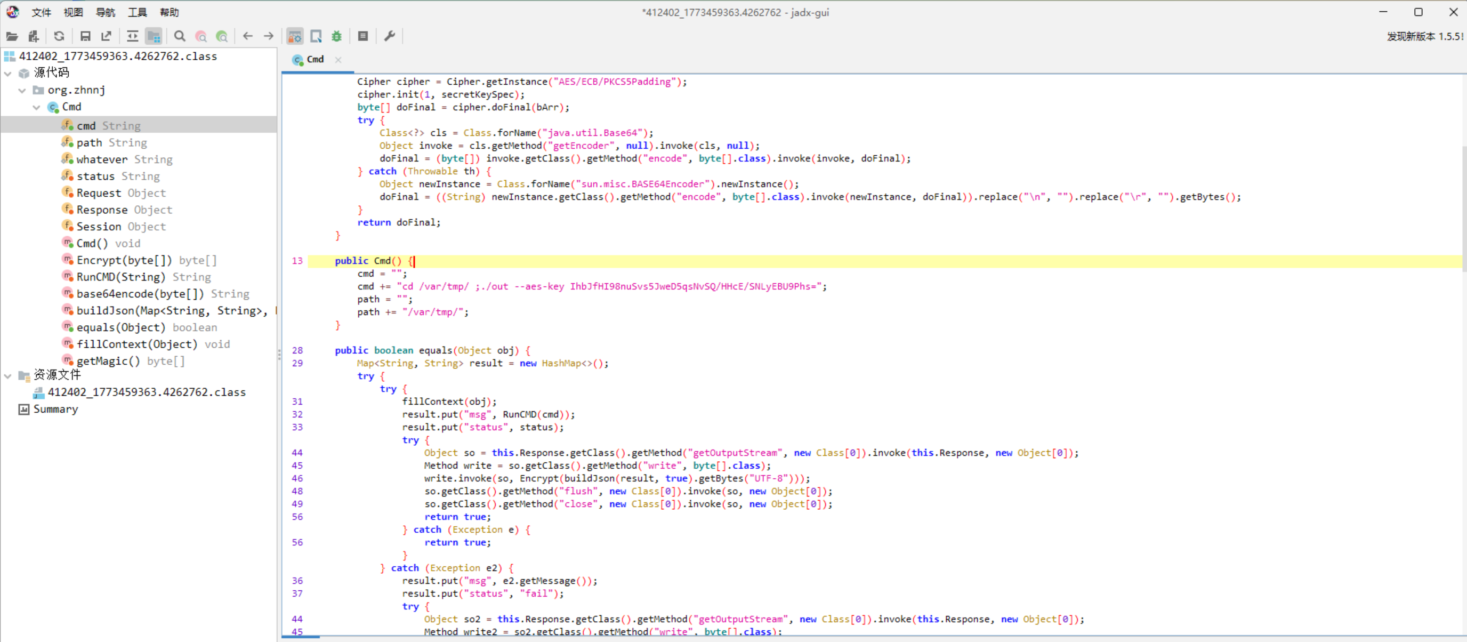
Task: Toggle the deobfuscation mode button
Action: [294, 36]
